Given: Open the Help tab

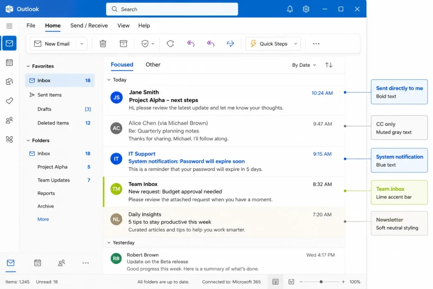Looking at the screenshot, I should (x=144, y=25).
